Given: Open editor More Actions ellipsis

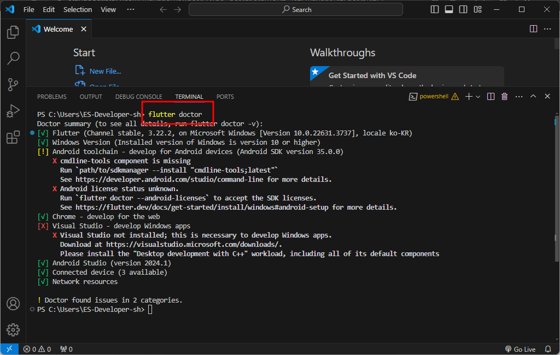Looking at the screenshot, I should 547,29.
